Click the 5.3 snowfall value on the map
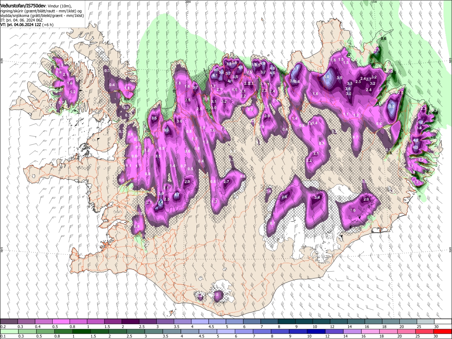The image size is (452, 339). pos(391,106)
